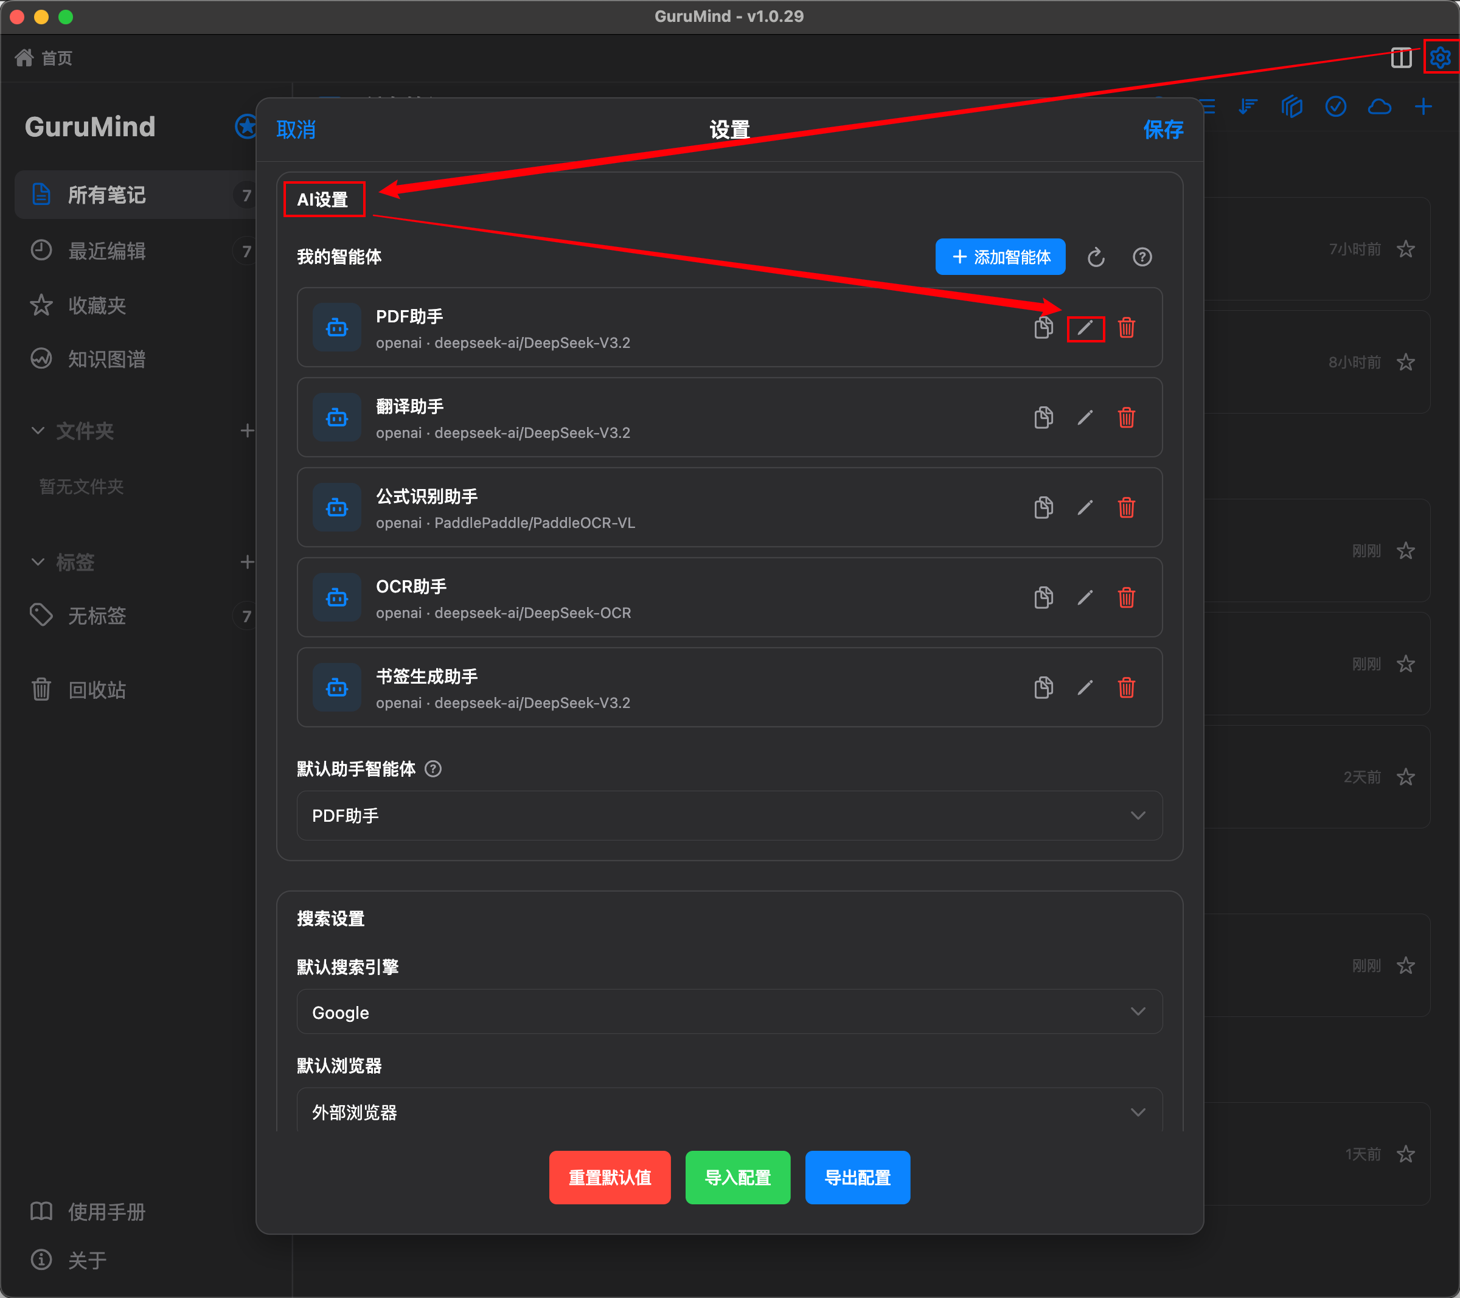This screenshot has height=1298, width=1460.
Task: Star the note from 2天前
Action: [x=1405, y=777]
